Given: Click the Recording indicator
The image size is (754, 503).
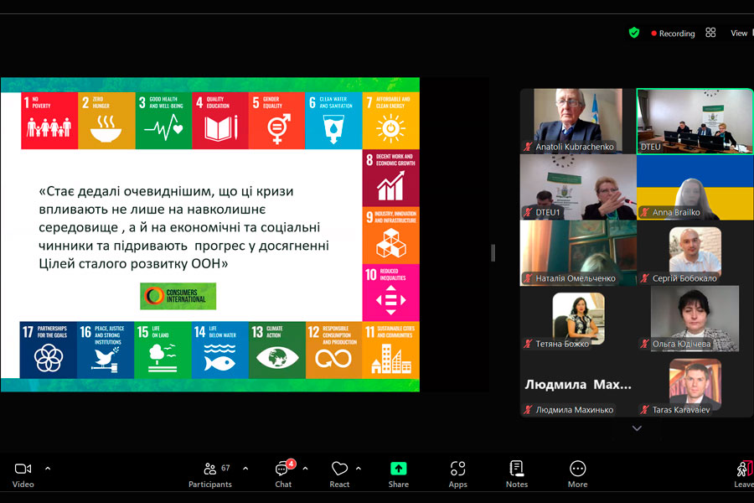Looking at the screenshot, I should click(673, 34).
